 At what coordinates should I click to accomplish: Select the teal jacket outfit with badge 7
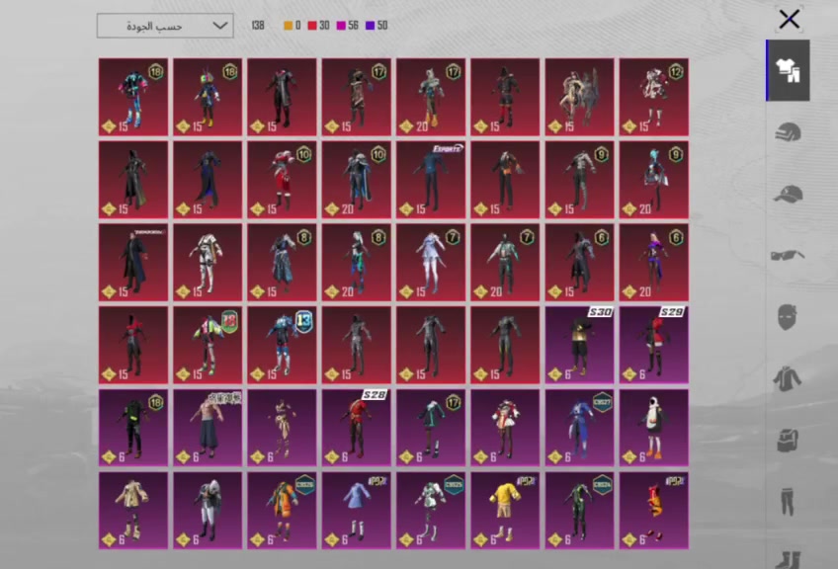pyautogui.click(x=505, y=263)
